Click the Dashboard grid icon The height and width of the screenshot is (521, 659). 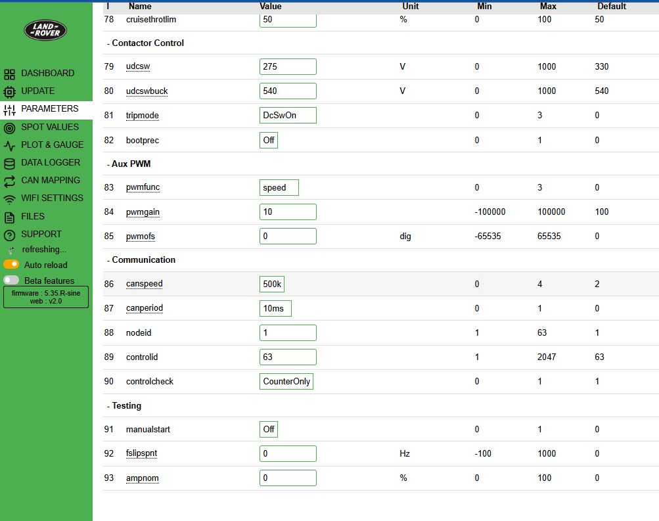pyautogui.click(x=9, y=74)
